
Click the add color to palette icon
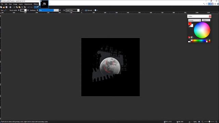(189, 37)
